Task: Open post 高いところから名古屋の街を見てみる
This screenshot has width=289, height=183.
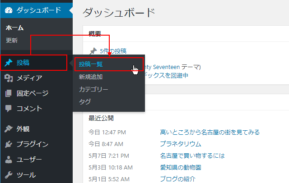Action: (210, 132)
